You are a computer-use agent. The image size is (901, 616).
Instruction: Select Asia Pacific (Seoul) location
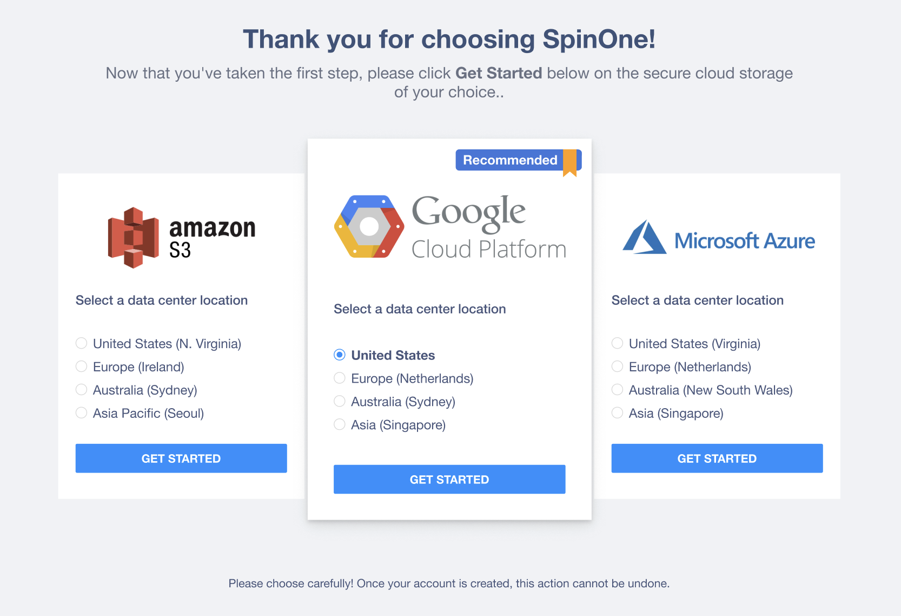click(82, 413)
